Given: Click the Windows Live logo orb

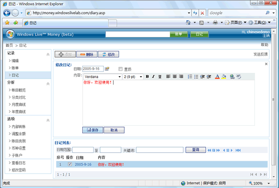Looking at the screenshot, I should (x=10, y=34).
